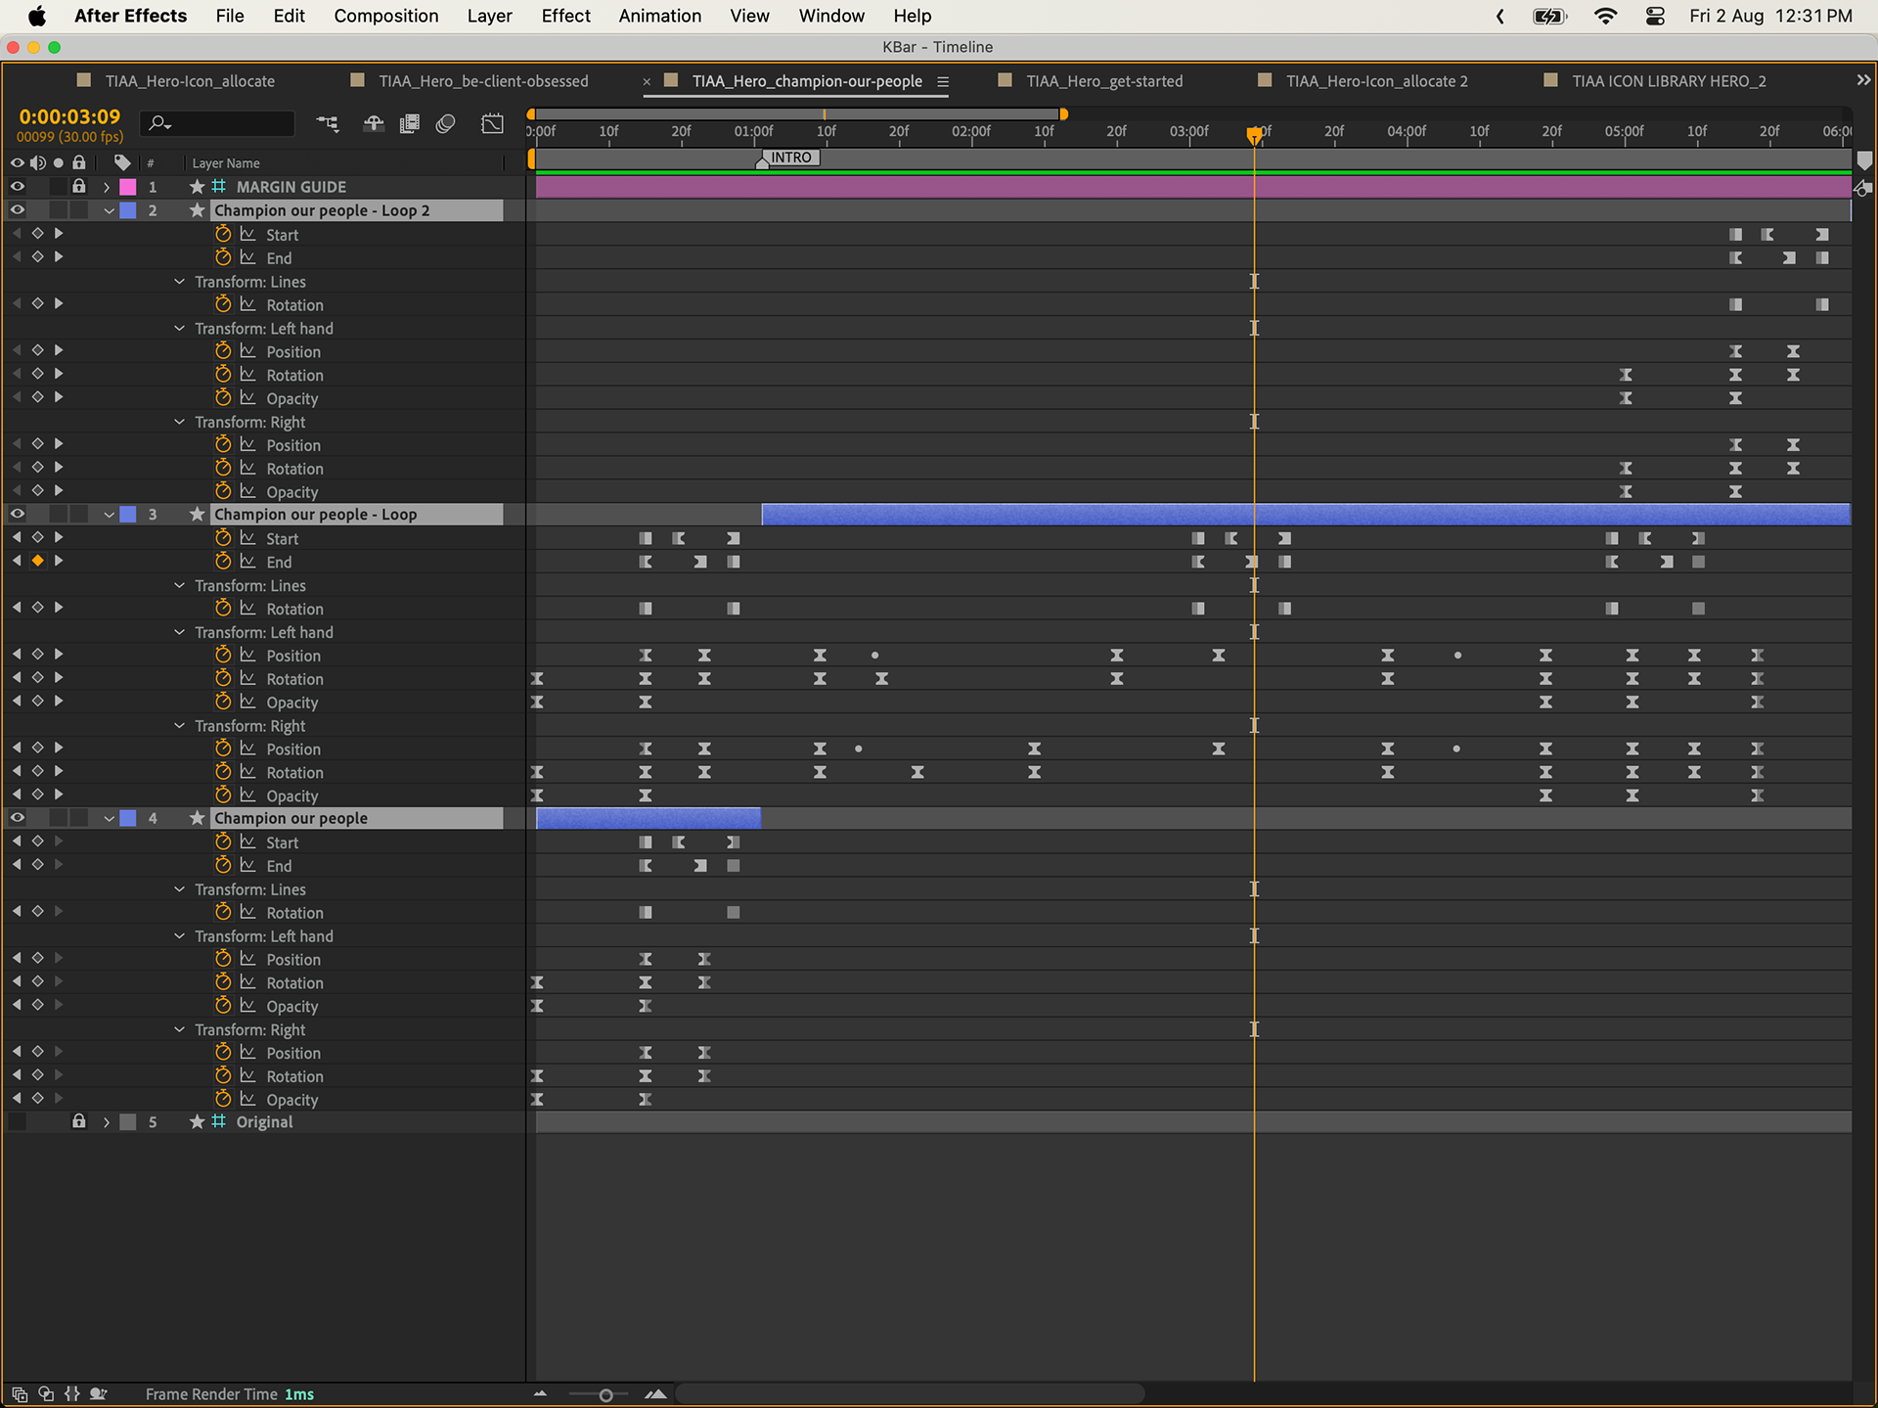The height and width of the screenshot is (1408, 1878).
Task: Collapse the Champion our people - Loop 2 layer
Action: (x=110, y=210)
